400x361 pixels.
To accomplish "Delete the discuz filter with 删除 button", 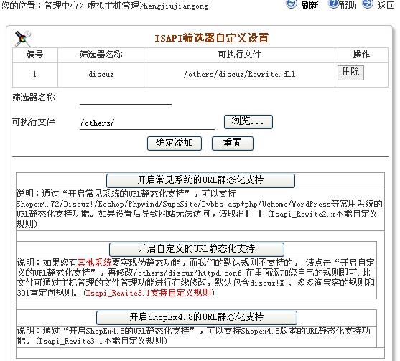I will [x=350, y=72].
